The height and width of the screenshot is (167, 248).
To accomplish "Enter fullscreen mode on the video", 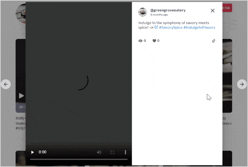I will click(112, 152).
